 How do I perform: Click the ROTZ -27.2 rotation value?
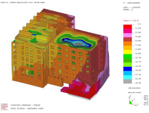click(x=146, y=104)
